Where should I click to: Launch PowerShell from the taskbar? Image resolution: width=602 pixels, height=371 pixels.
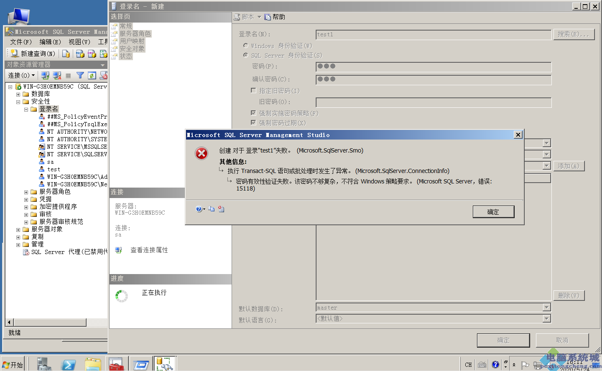click(68, 364)
